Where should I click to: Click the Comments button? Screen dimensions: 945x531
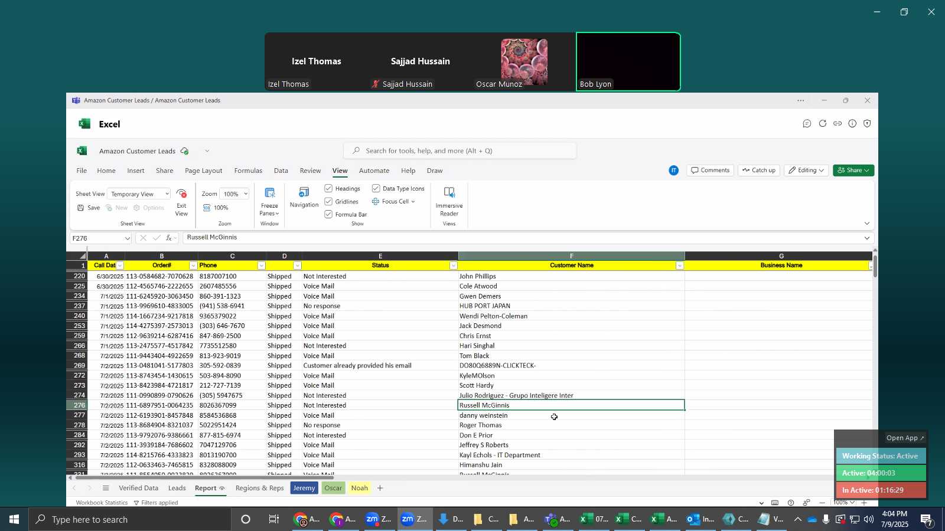click(710, 171)
